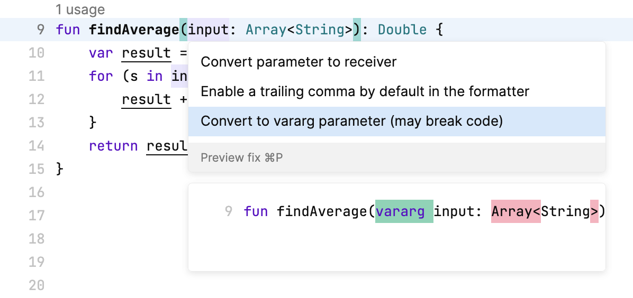Click gutter line number 10
633x298 pixels.
pos(36,53)
